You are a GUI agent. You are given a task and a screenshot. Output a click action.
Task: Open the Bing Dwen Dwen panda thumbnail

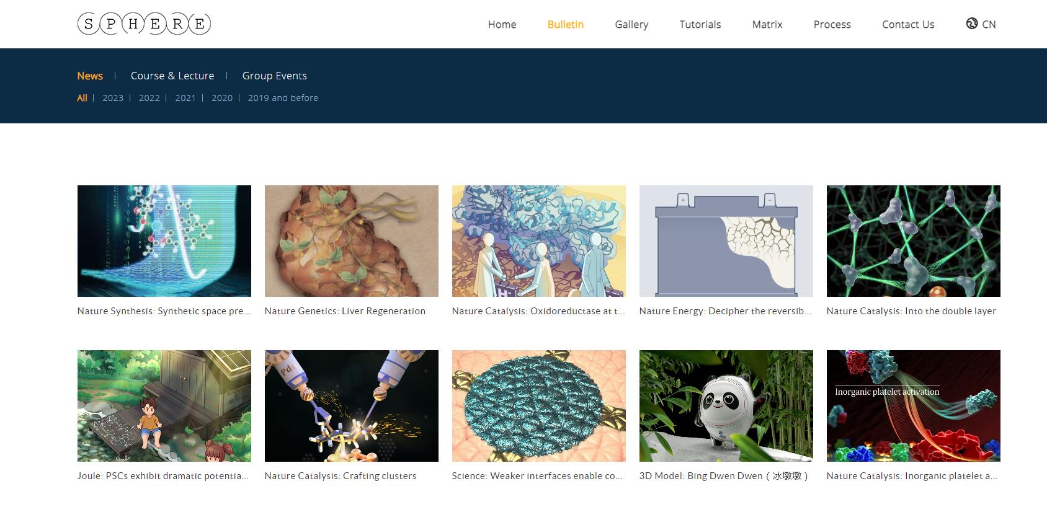[x=726, y=406]
